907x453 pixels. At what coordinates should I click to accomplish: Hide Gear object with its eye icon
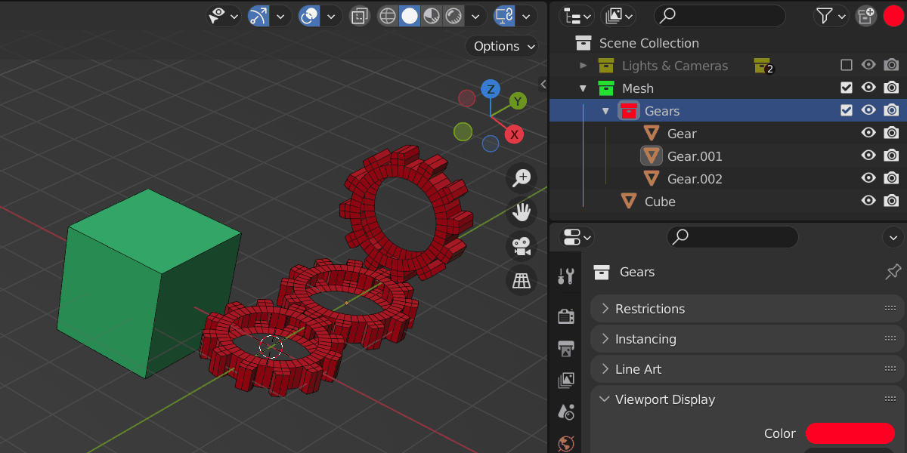869,134
